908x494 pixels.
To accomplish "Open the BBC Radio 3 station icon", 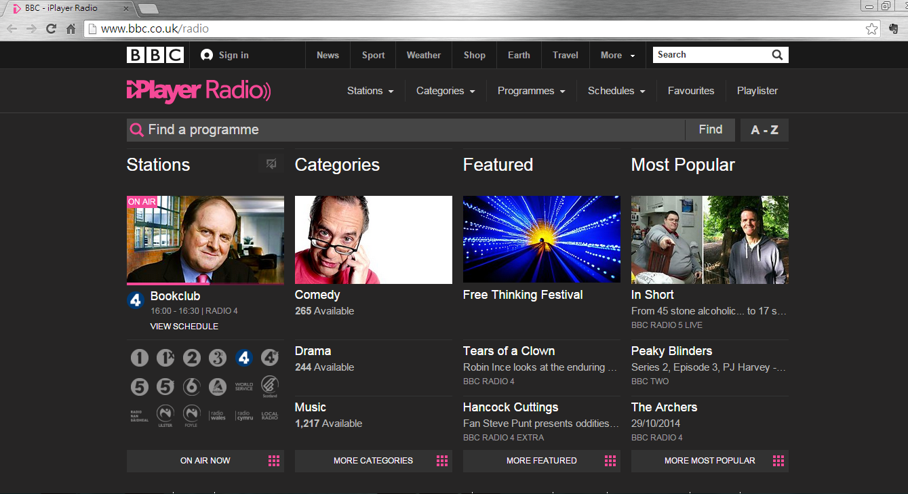I will [218, 358].
